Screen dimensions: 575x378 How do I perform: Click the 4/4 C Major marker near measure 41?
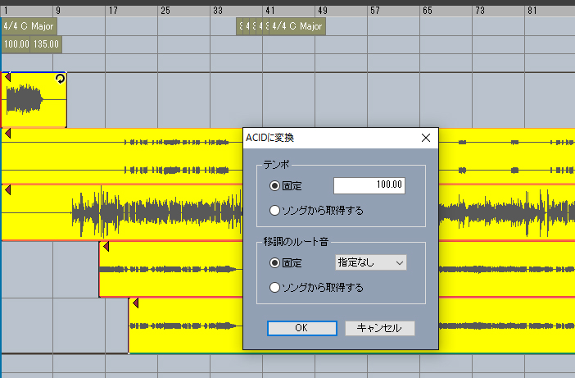tap(297, 26)
